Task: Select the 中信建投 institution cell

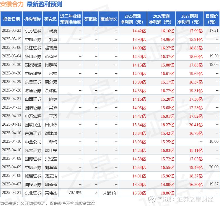Action: tap(33, 74)
